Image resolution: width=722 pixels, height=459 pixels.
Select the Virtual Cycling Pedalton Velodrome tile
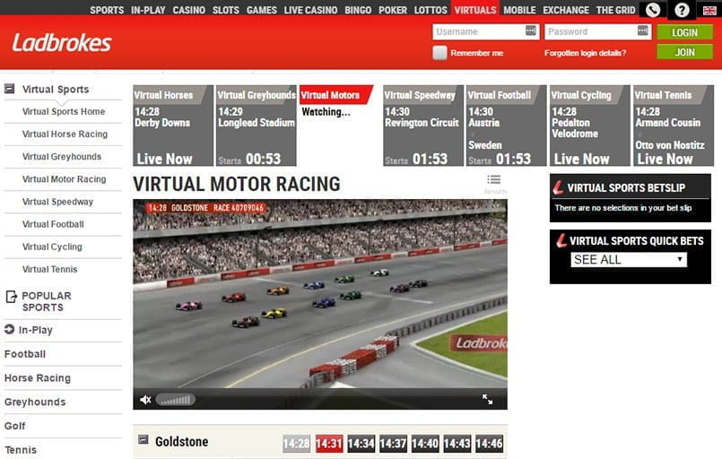pyautogui.click(x=590, y=126)
